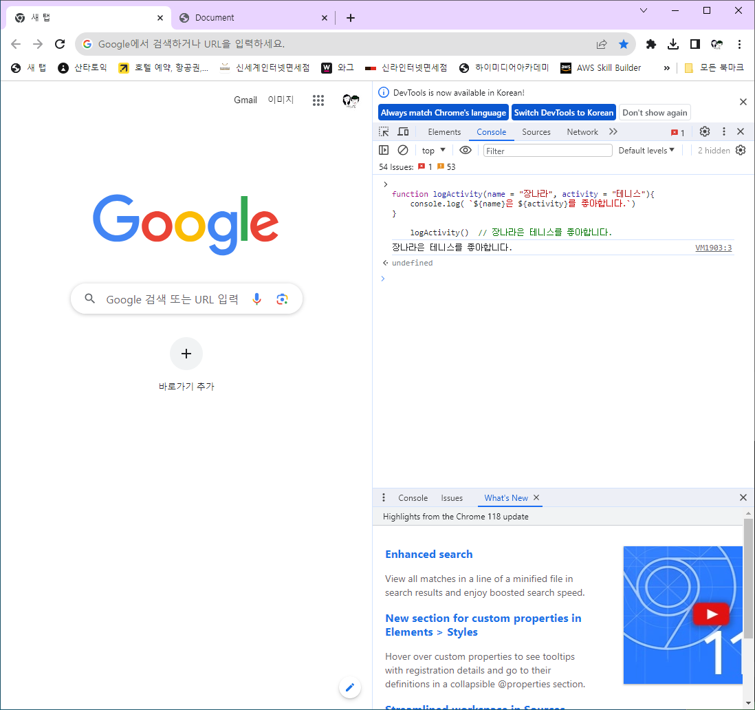Open the drawer Console tab
The width and height of the screenshot is (755, 710).
pyautogui.click(x=413, y=498)
